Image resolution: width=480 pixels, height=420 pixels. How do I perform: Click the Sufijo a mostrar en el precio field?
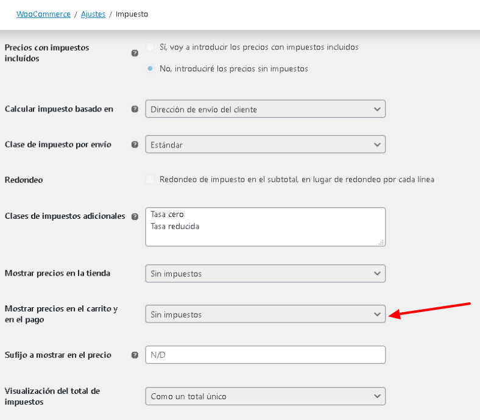coord(266,355)
